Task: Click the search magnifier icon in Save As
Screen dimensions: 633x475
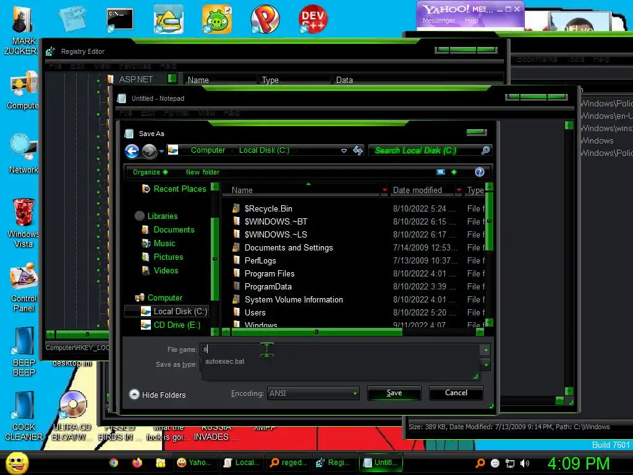Action: pos(486,150)
